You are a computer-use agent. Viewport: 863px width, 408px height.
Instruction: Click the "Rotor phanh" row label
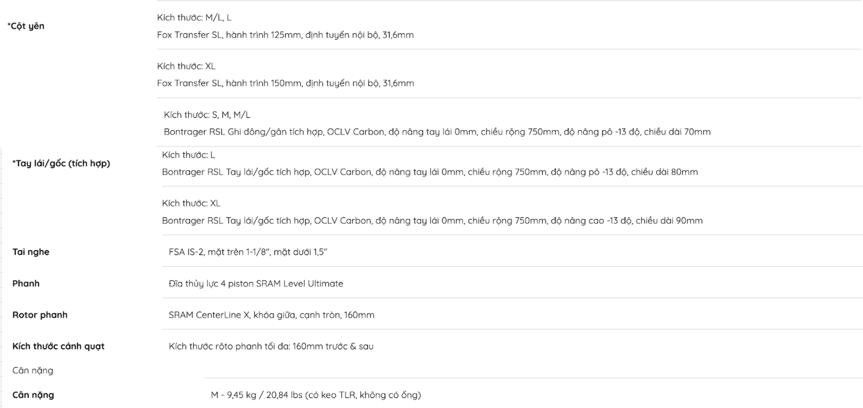(40, 315)
